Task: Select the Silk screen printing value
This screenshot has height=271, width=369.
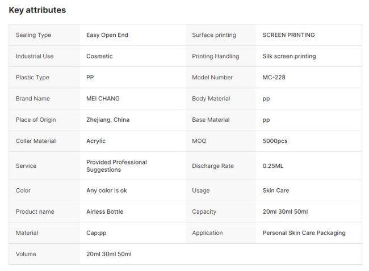Action: (x=289, y=56)
